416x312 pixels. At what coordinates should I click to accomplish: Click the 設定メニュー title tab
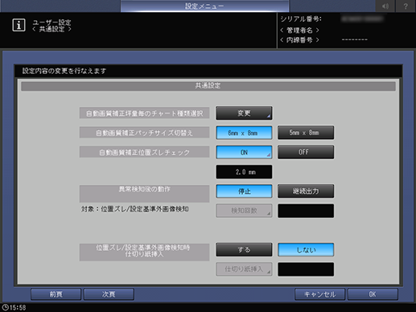tap(204, 6)
